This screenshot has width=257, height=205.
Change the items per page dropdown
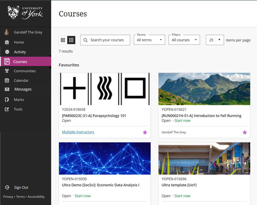click(215, 40)
